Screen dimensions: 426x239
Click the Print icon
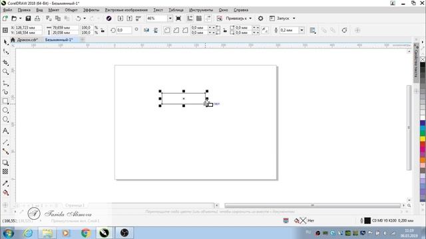point(37,19)
